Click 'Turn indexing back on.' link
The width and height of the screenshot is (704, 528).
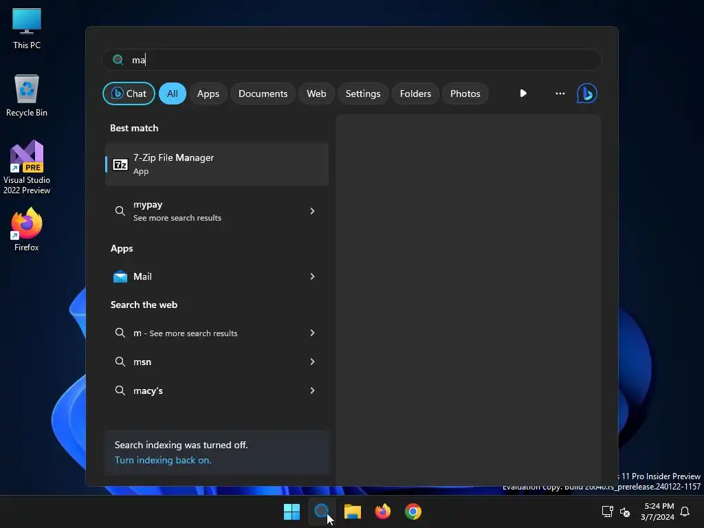click(162, 460)
